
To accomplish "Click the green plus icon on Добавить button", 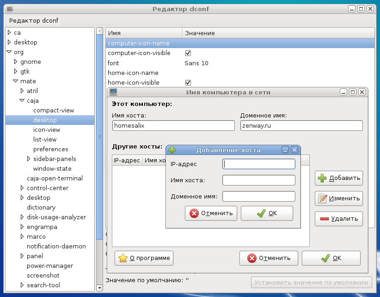I will (322, 178).
